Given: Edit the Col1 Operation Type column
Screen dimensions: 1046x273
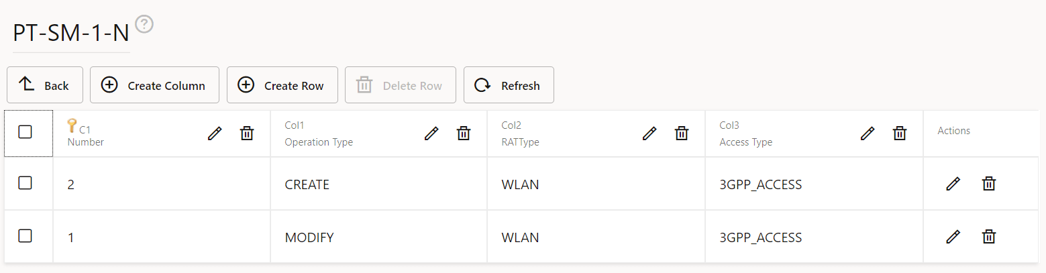Looking at the screenshot, I should pos(431,133).
